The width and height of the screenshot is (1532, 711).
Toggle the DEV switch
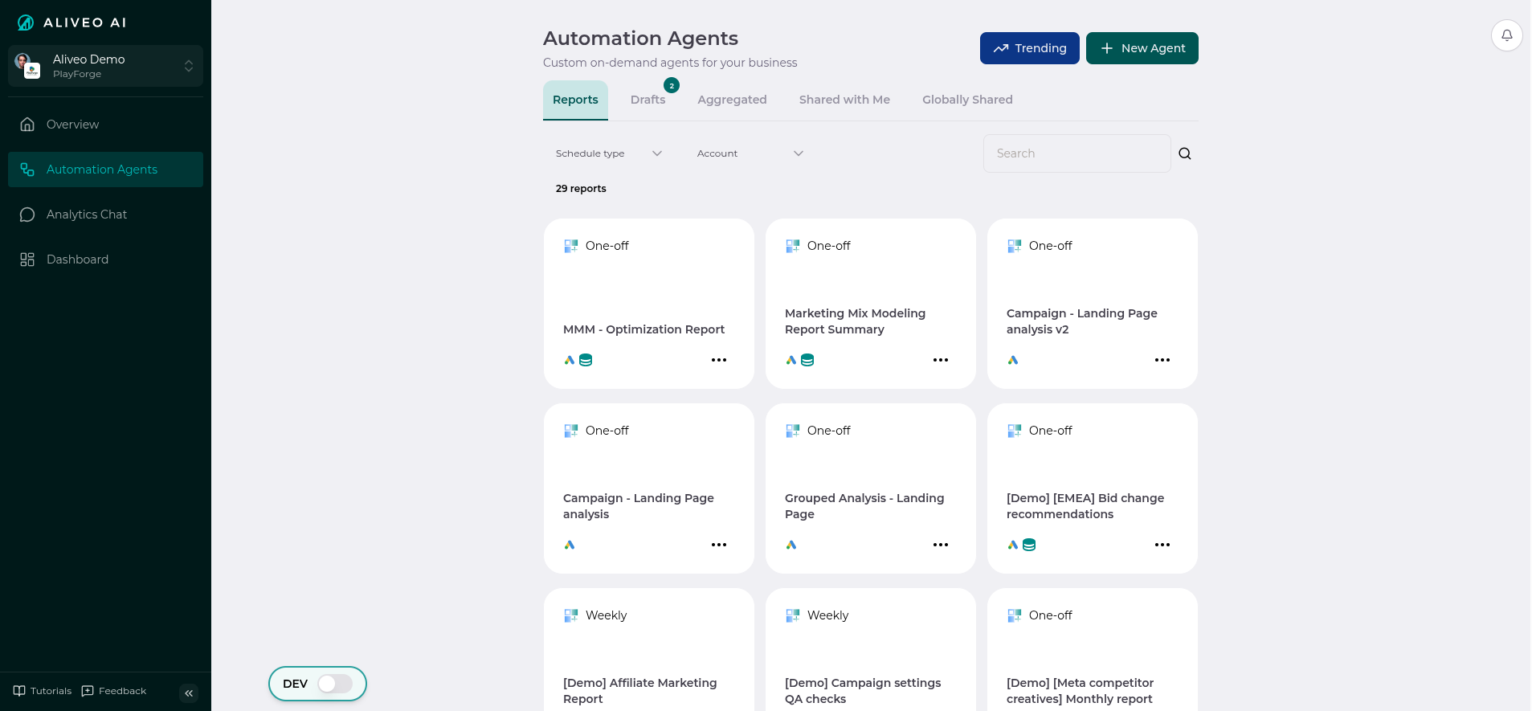pyautogui.click(x=335, y=684)
